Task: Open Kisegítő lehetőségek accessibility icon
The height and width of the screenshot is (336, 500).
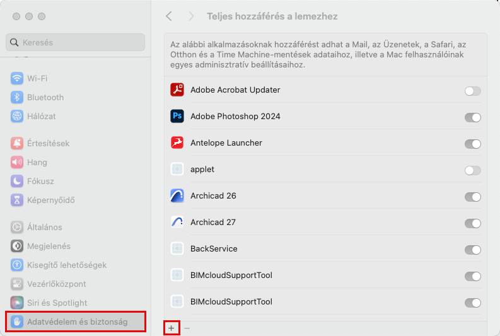Action: click(x=17, y=265)
